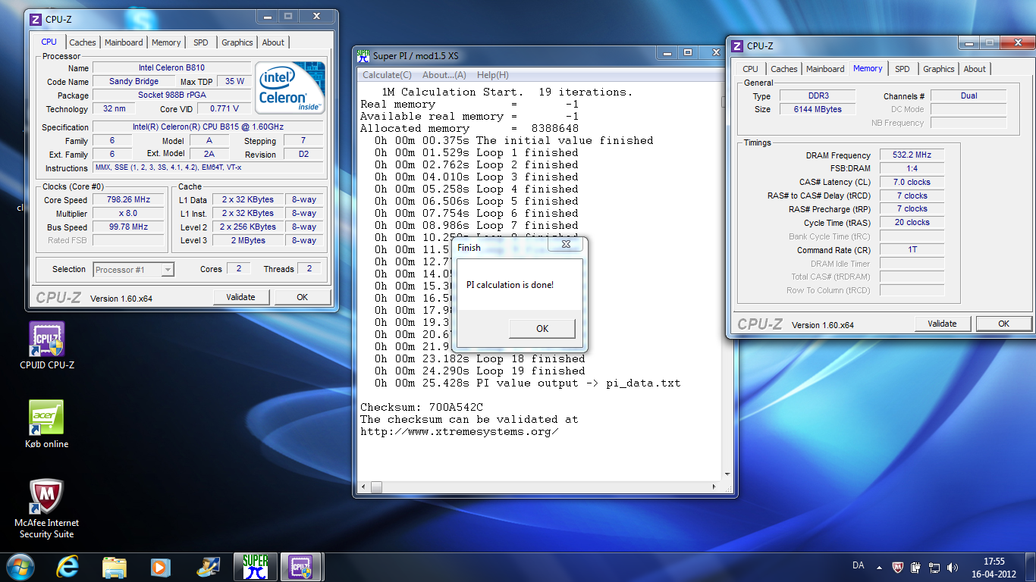This screenshot has height=582, width=1036.
Task: Open the Acer Køb online desktop icon
Action: 46,424
